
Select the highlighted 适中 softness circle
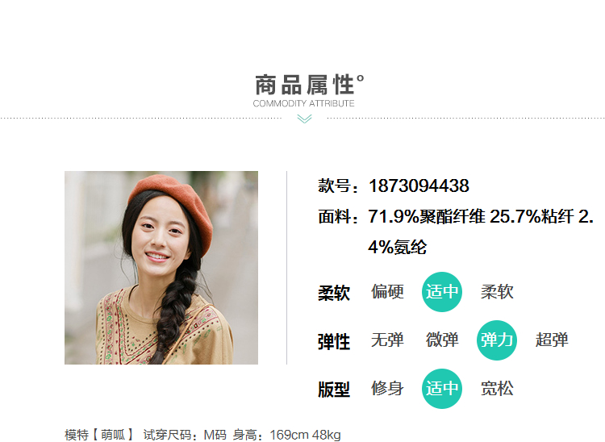coord(442,292)
